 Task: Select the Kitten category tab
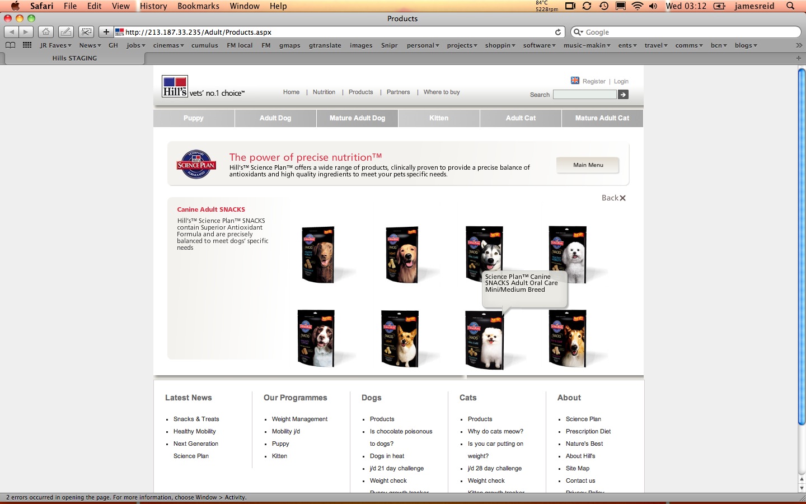(439, 118)
